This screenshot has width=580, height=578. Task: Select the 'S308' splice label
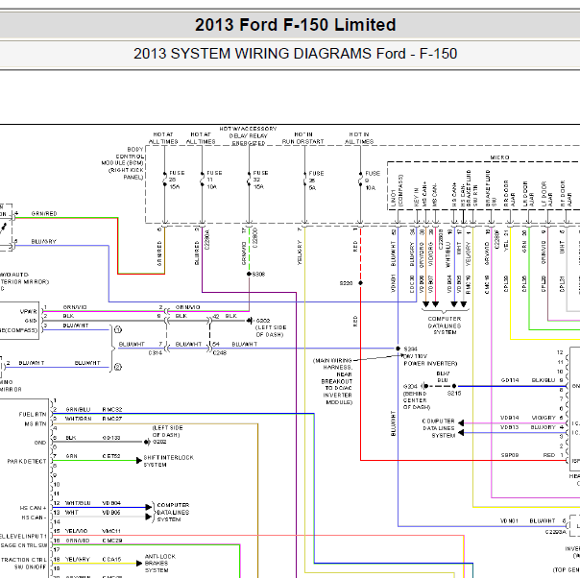coord(258,274)
